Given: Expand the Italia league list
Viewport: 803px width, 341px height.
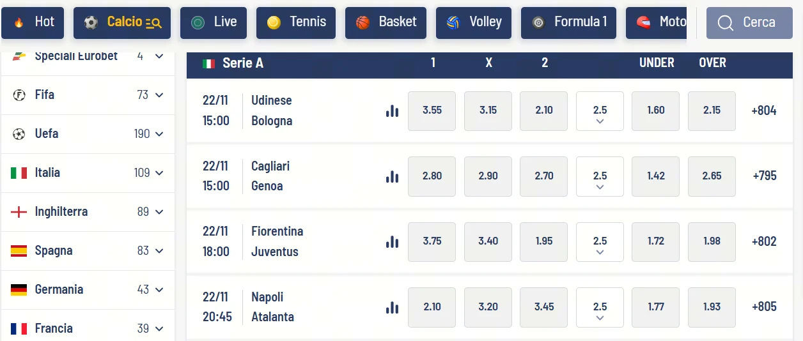Looking at the screenshot, I should [x=159, y=173].
